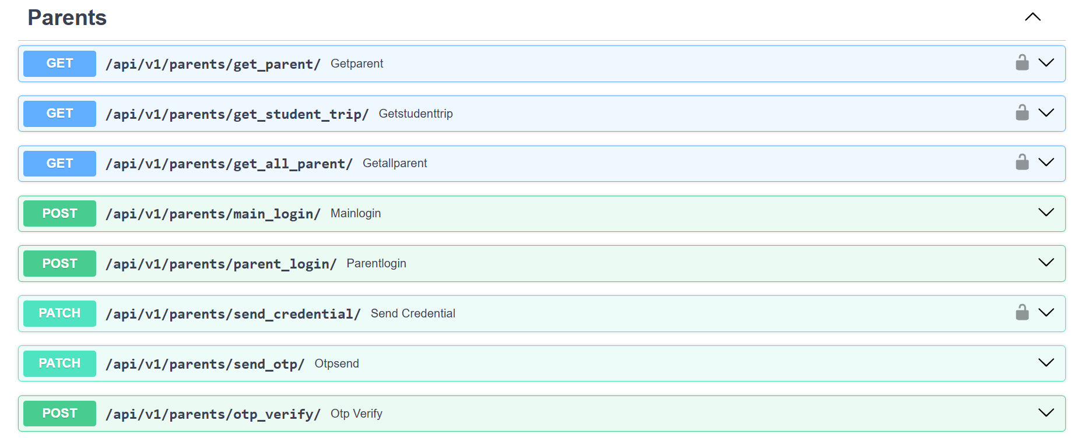The image size is (1071, 438).
Task: Collapse the Parents section with top arrow
Action: 1033,17
